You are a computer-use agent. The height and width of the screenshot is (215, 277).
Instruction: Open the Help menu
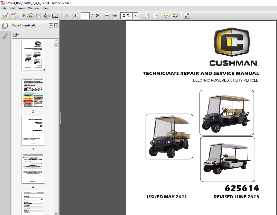coord(46,8)
